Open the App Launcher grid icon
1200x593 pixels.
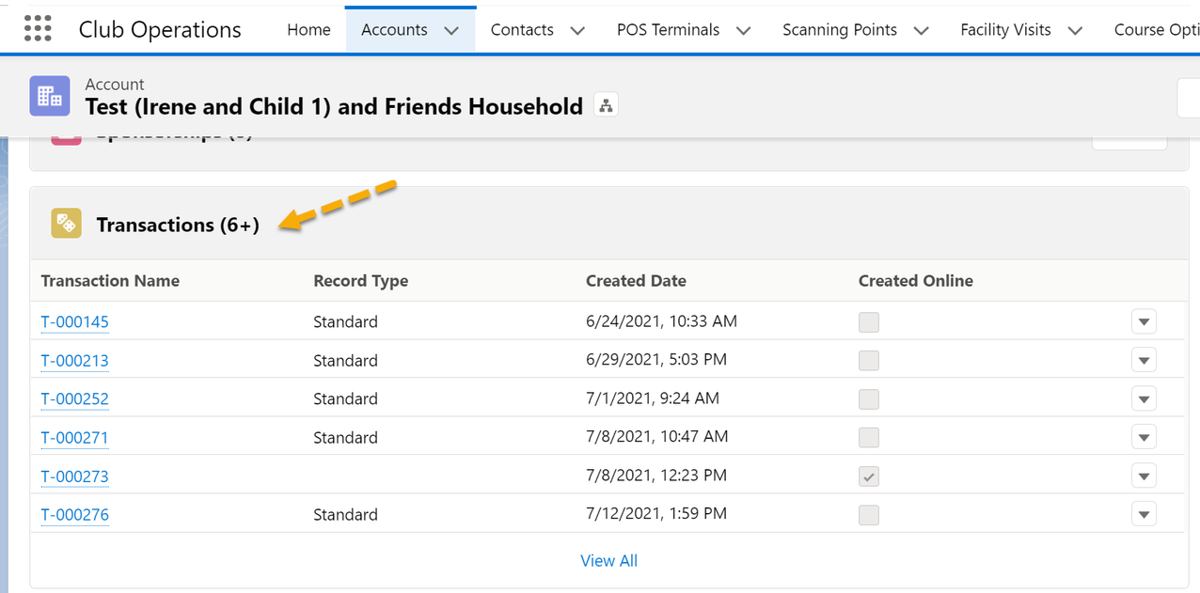[x=38, y=29]
